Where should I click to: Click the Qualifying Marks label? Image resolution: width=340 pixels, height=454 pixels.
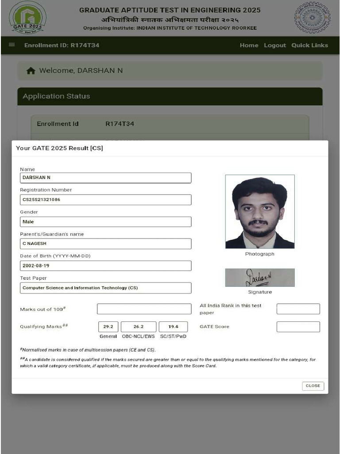[44, 326]
